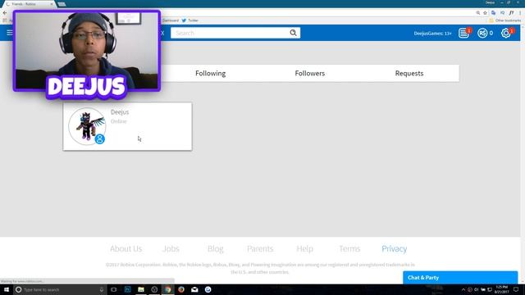Open the Deejus friend name link
The width and height of the screenshot is (525, 295).
coord(120,112)
